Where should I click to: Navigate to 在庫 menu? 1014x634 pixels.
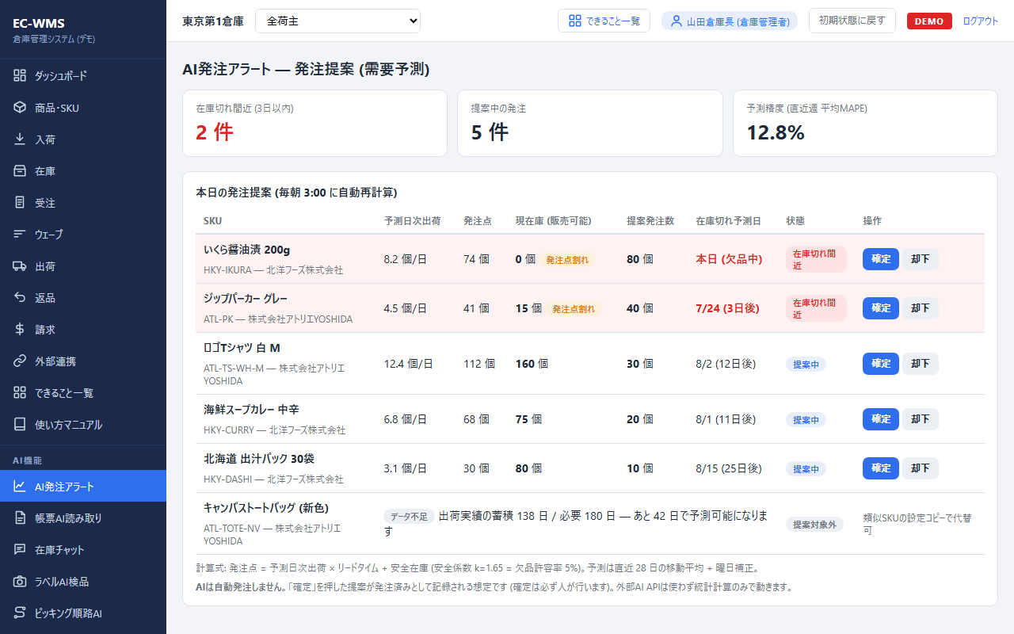coord(83,171)
